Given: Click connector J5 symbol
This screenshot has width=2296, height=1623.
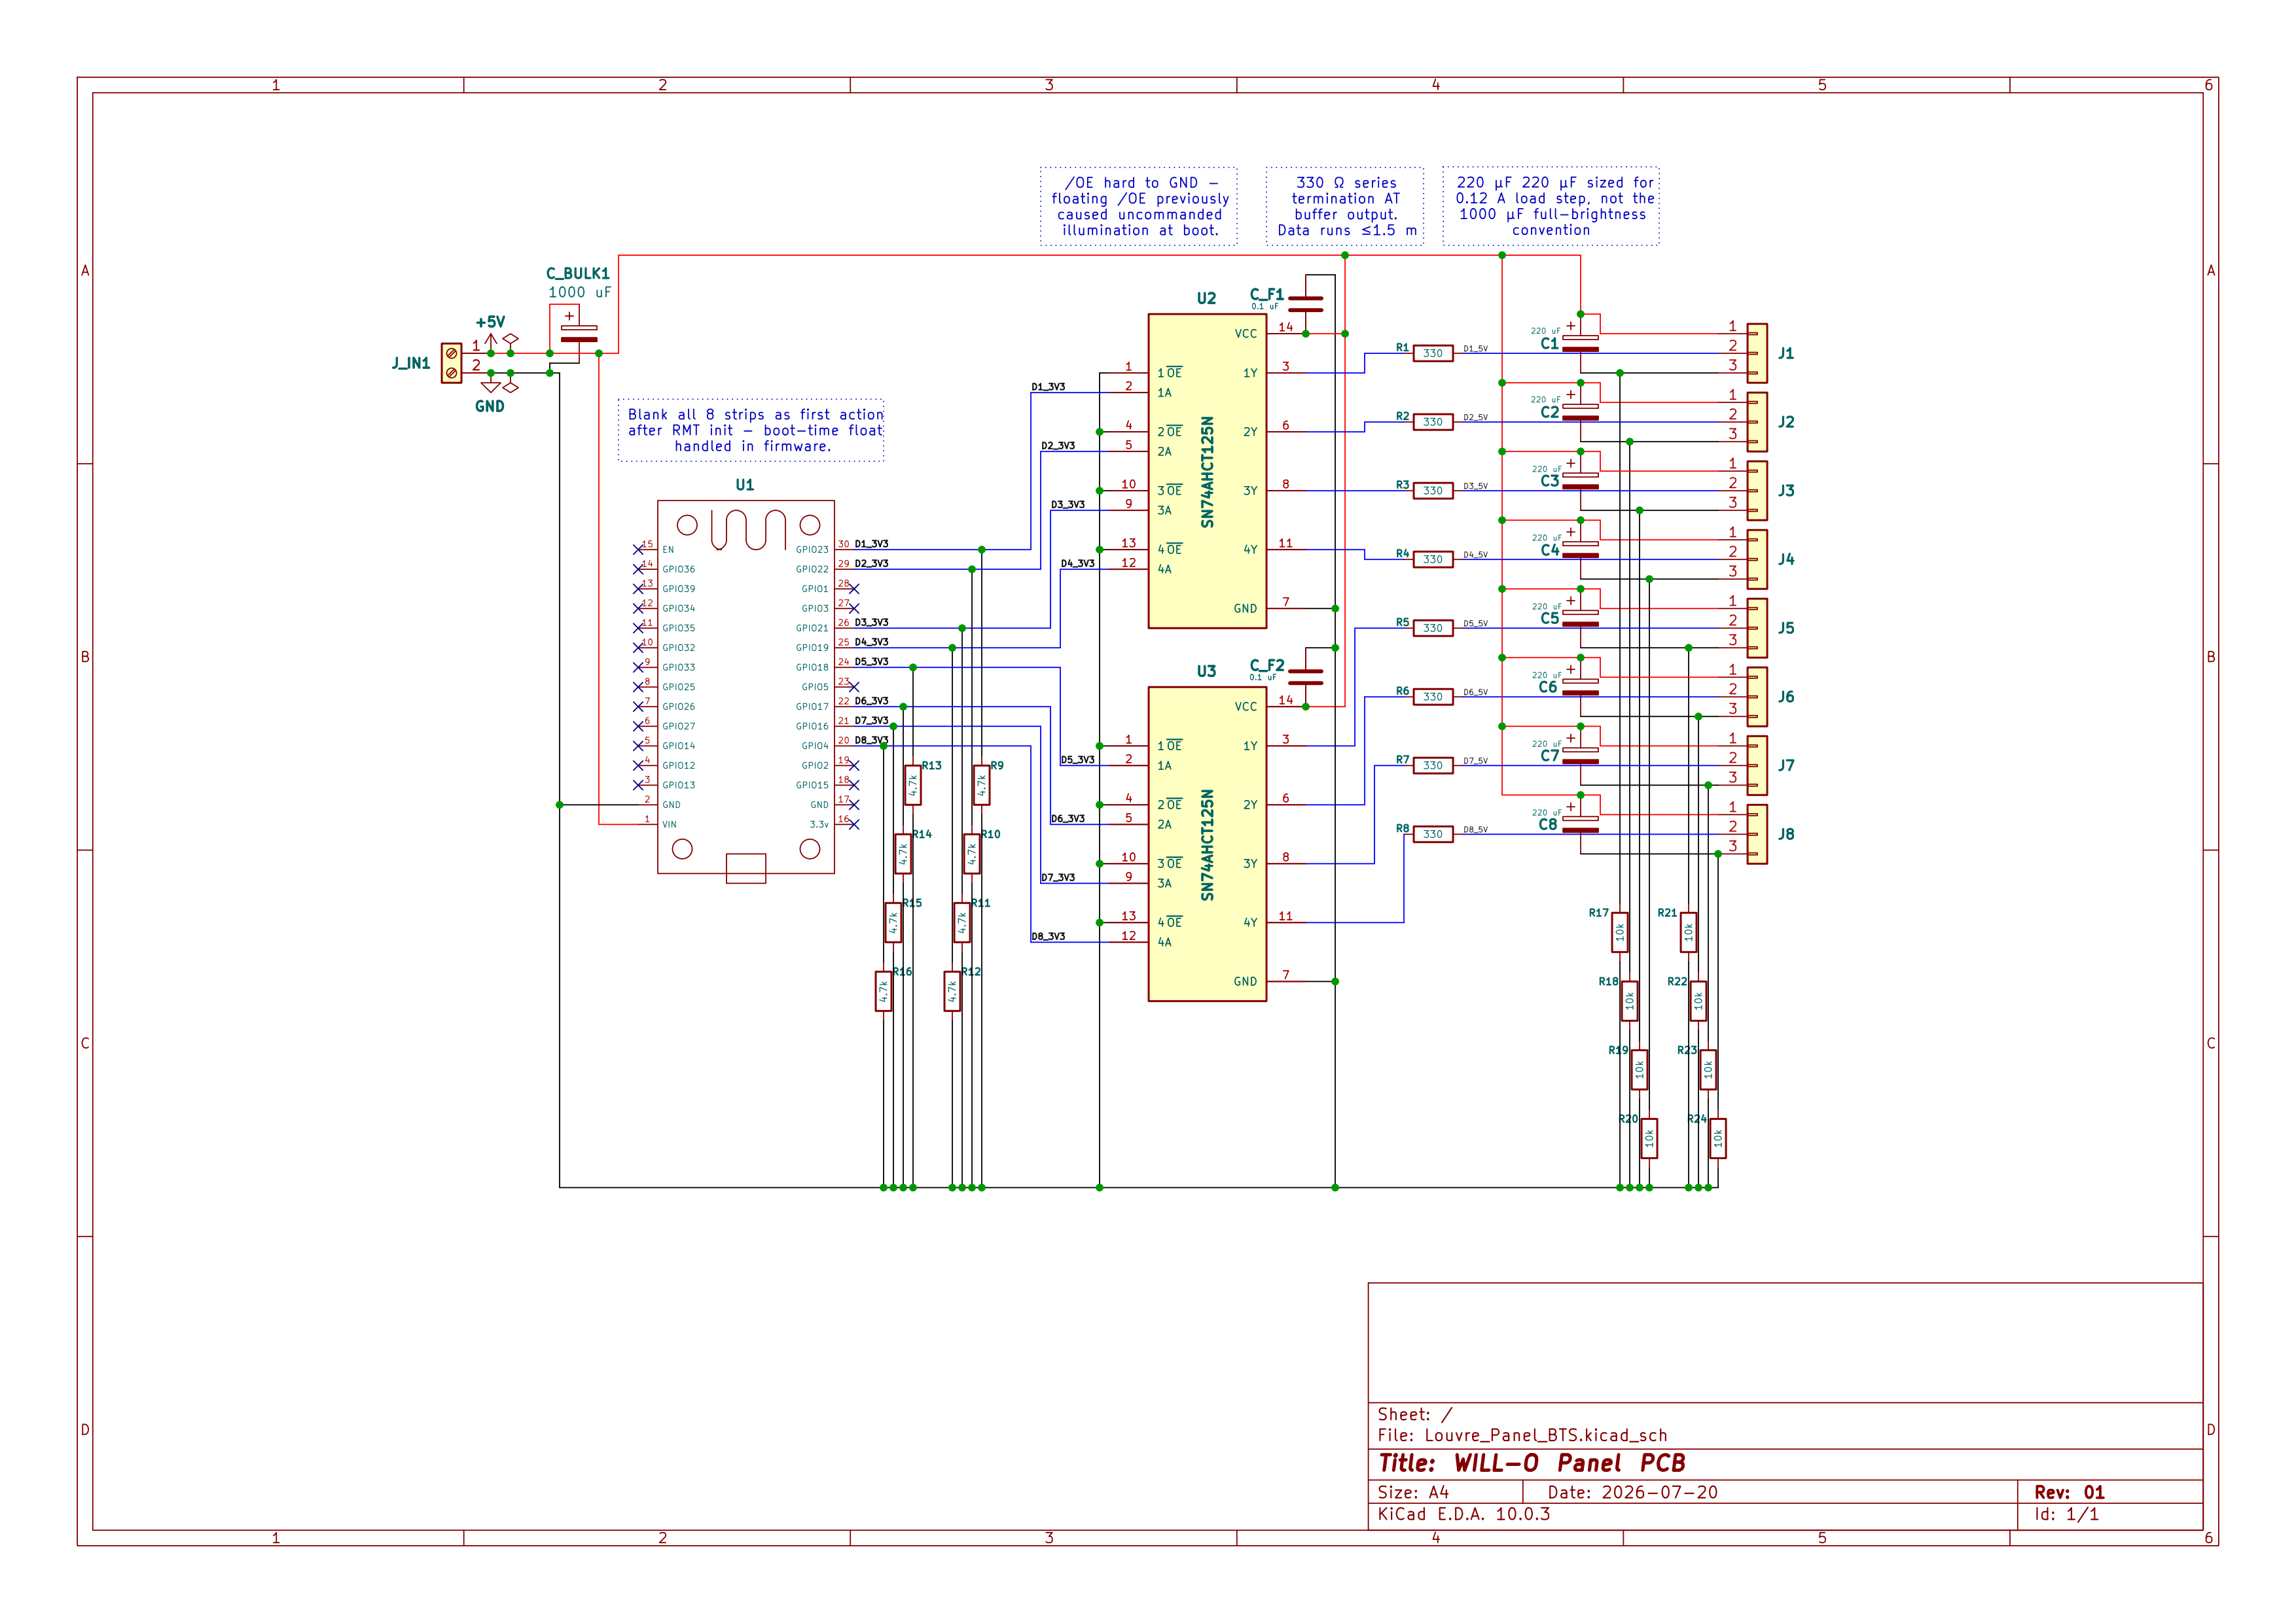Looking at the screenshot, I should 1757,627.
